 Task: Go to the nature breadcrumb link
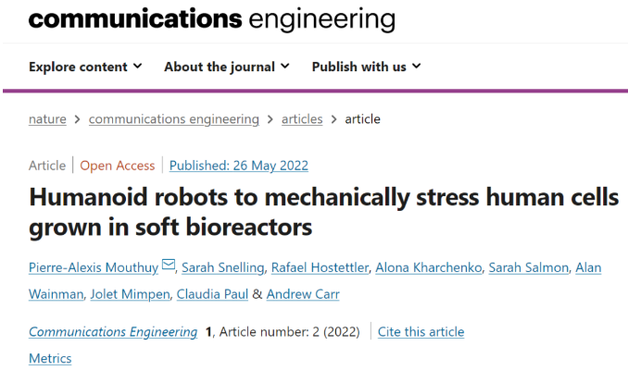[x=47, y=118]
